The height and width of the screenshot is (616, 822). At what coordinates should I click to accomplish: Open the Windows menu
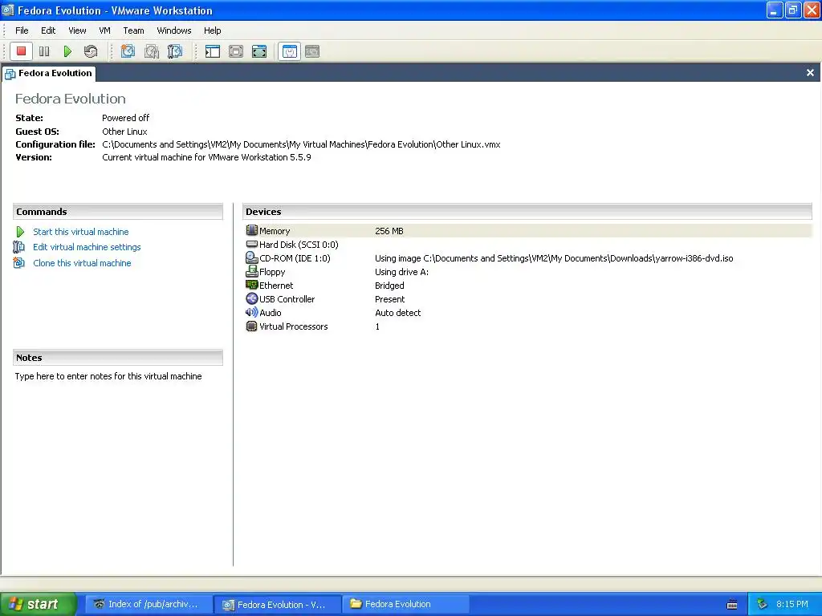(x=174, y=30)
